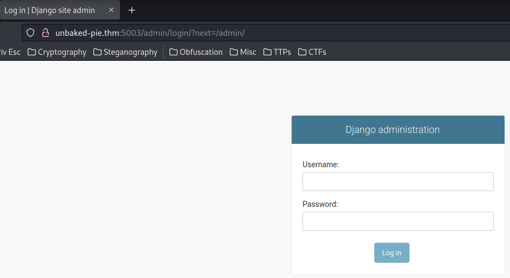Click the Password input field
This screenshot has width=510, height=278.
[x=398, y=221]
